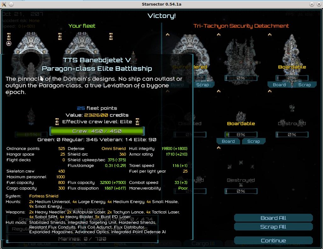The image size is (323, 249).
Task: Click the 0% hull bar under the top Disabled ship
Action: (x=241, y=78)
